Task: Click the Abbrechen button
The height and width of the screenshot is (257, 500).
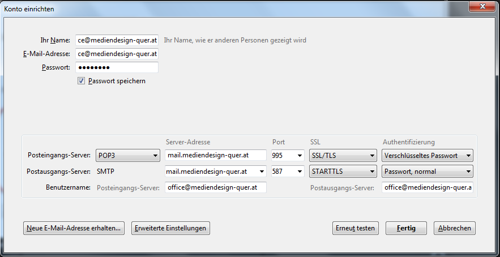Action: (454, 228)
